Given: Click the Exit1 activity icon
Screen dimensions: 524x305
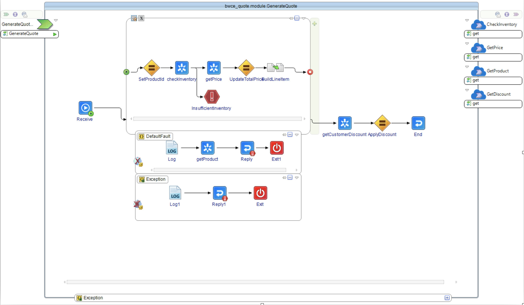Looking at the screenshot, I should [277, 148].
